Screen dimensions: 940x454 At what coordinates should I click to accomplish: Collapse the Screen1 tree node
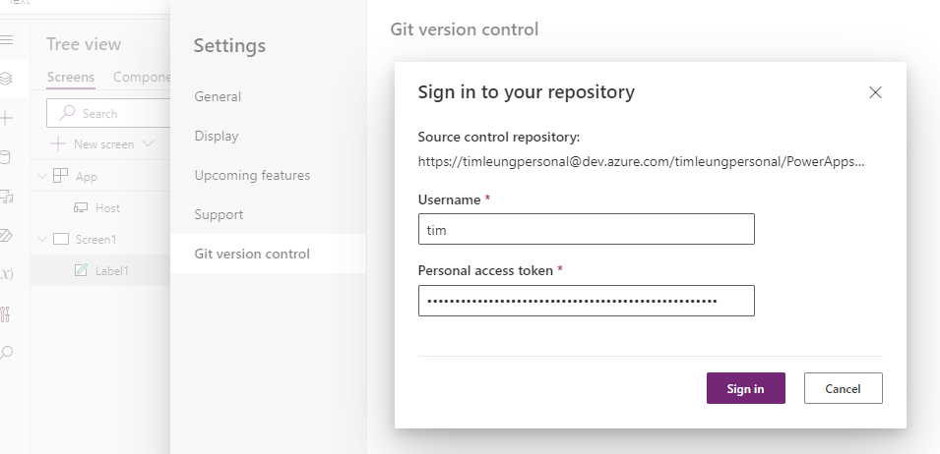42,239
